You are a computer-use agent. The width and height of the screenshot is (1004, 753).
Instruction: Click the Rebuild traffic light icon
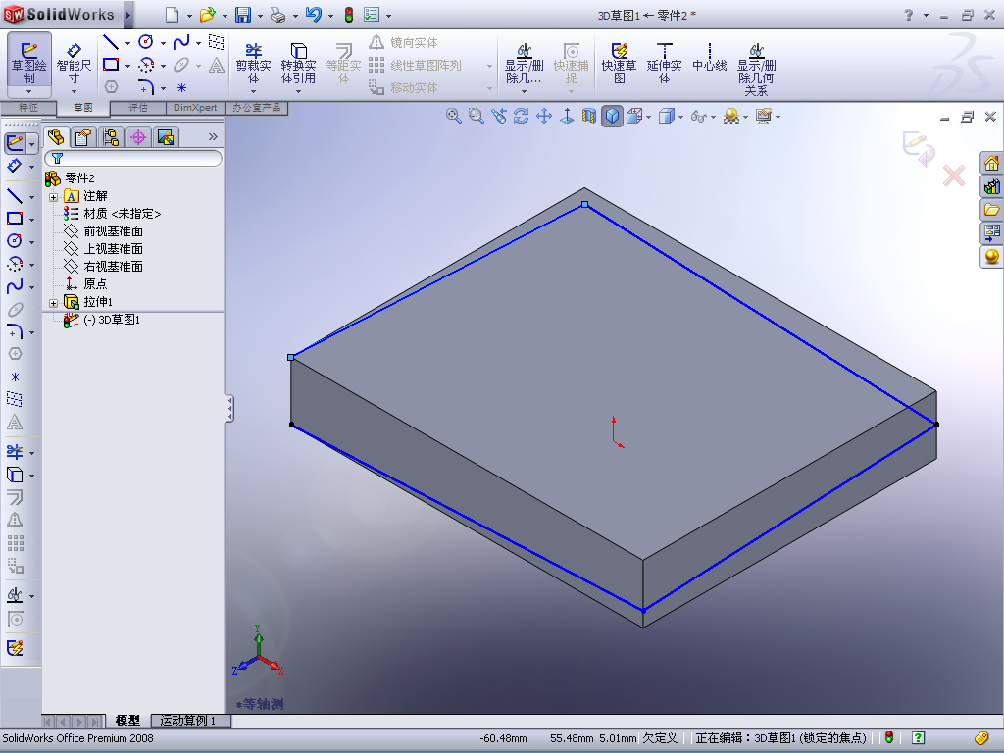click(349, 15)
